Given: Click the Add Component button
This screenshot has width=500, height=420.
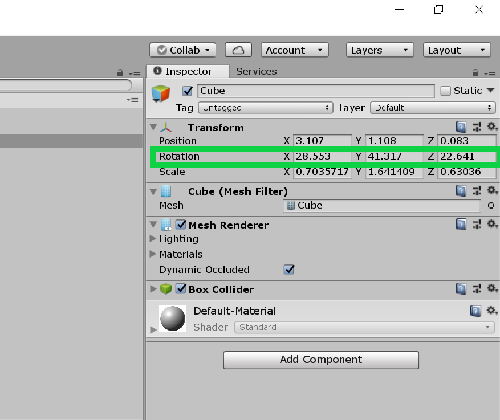Looking at the screenshot, I should click(x=321, y=360).
